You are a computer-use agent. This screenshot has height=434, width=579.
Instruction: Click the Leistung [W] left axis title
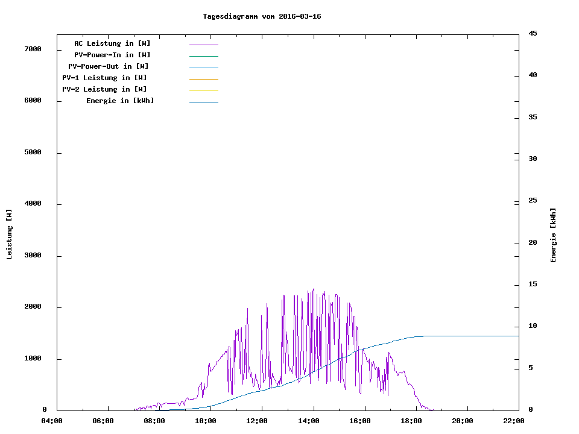coord(9,234)
